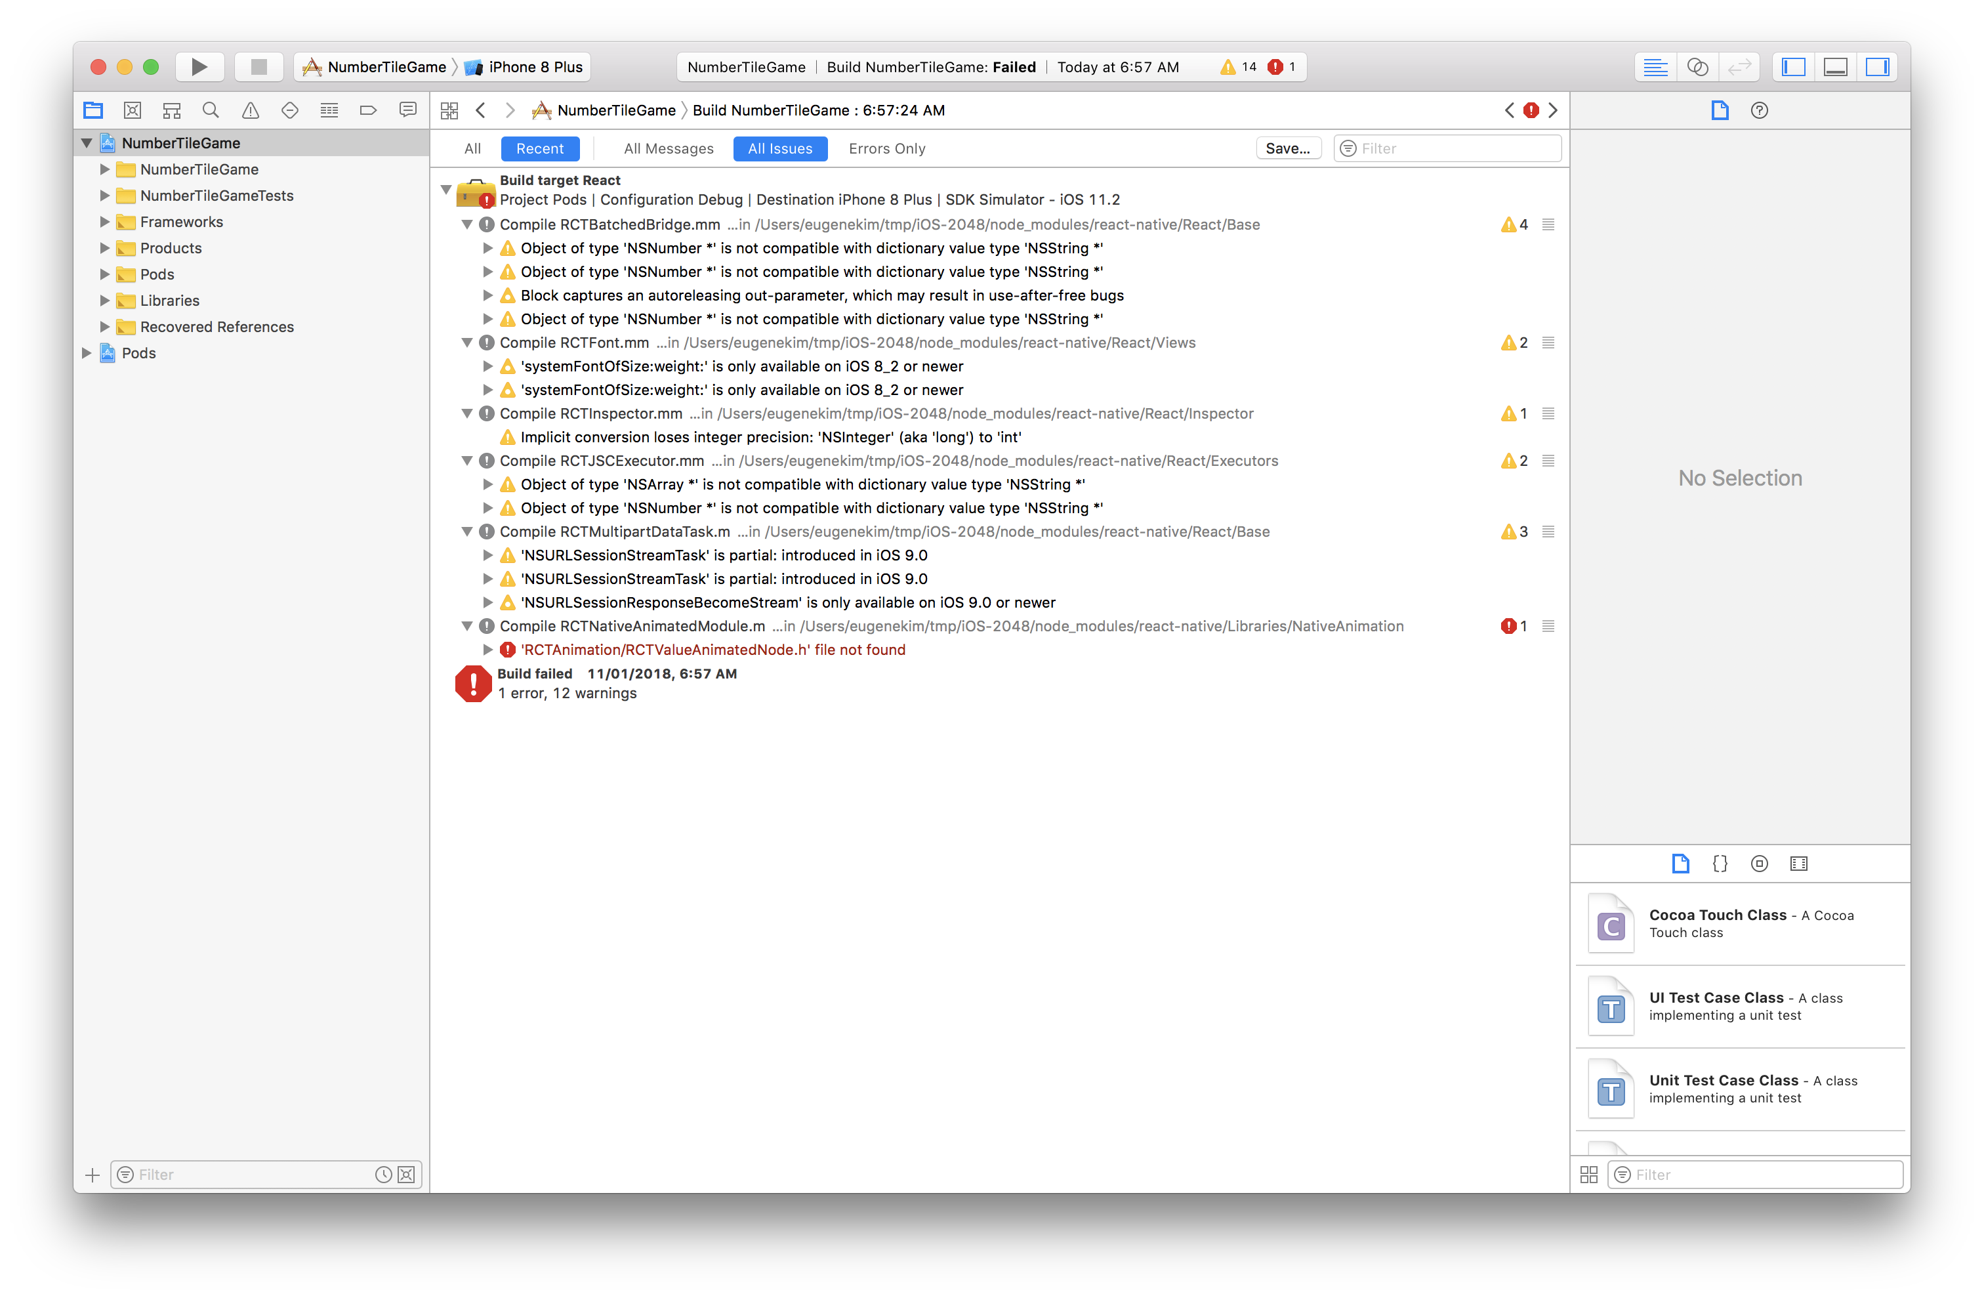This screenshot has width=1984, height=1298.
Task: Open the Breakpoint navigator icon
Action: pyautogui.click(x=369, y=110)
